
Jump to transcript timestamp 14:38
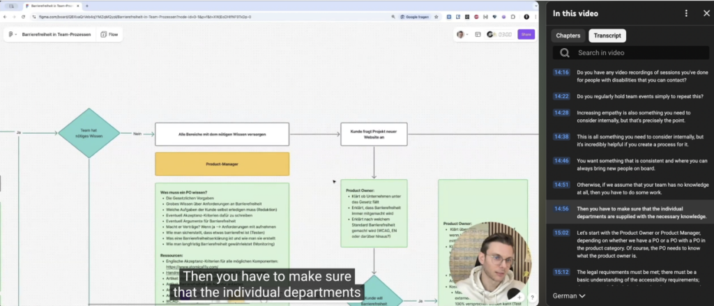561,136
